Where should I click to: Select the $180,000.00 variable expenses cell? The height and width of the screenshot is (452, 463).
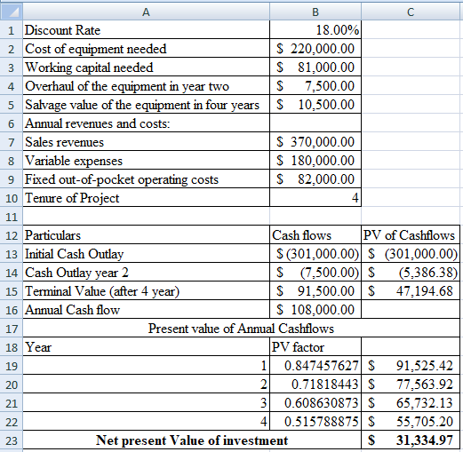coord(315,161)
